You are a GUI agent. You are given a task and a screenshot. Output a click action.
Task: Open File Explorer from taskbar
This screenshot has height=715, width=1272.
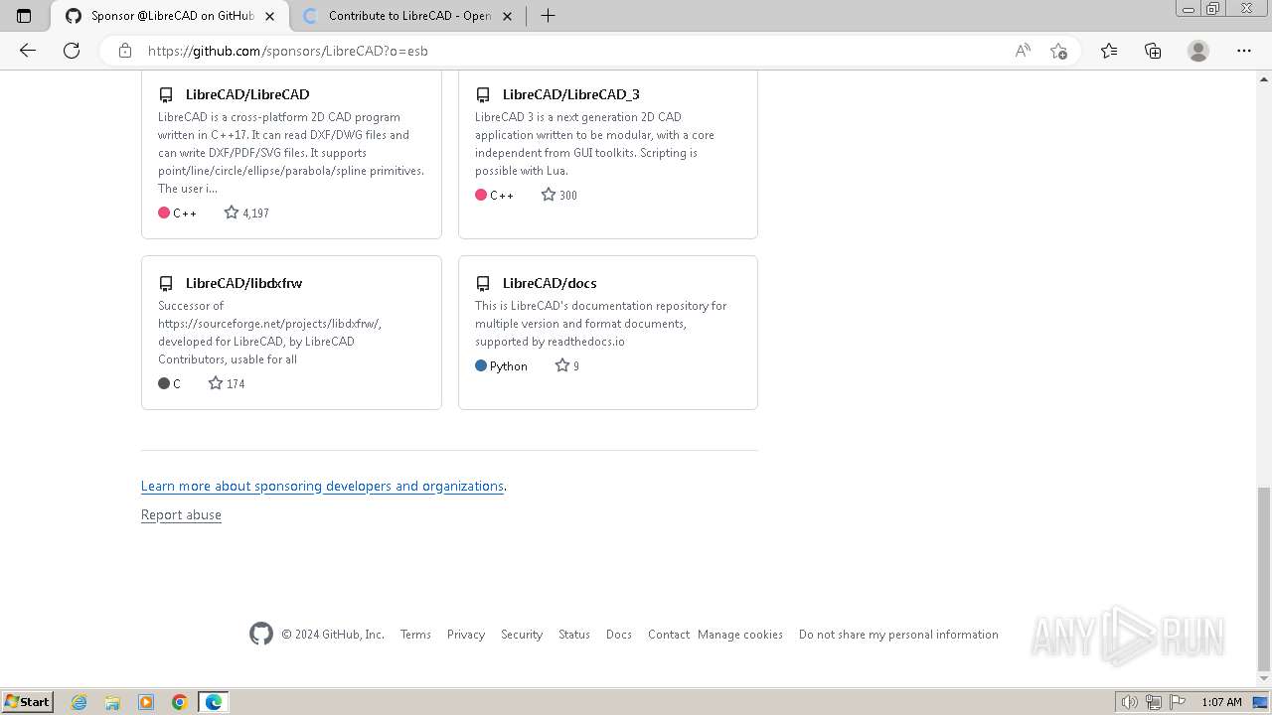[112, 702]
